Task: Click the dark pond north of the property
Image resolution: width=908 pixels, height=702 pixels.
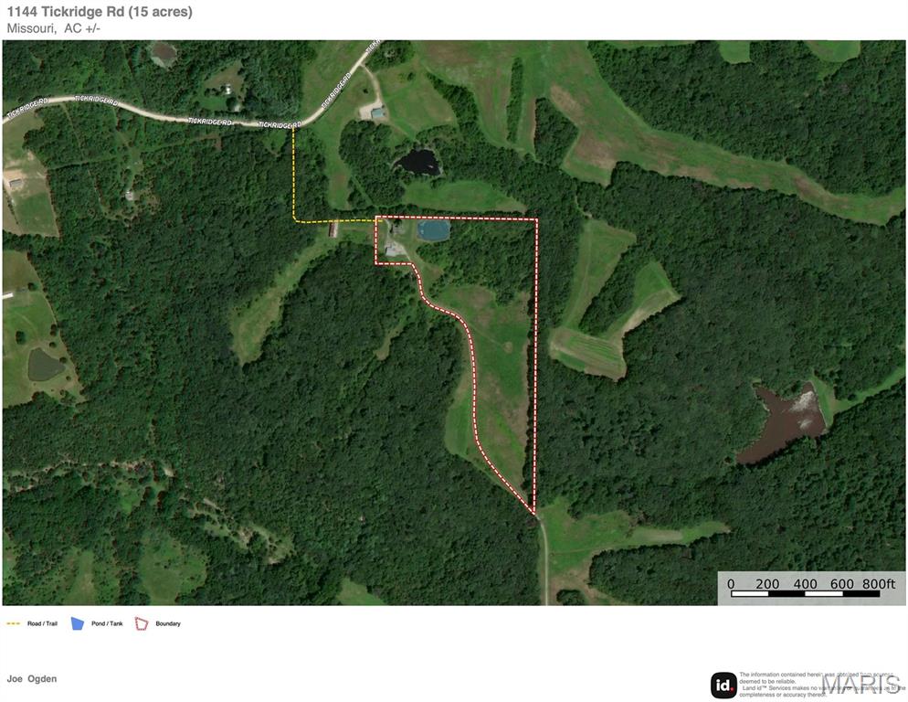Action: (418, 163)
